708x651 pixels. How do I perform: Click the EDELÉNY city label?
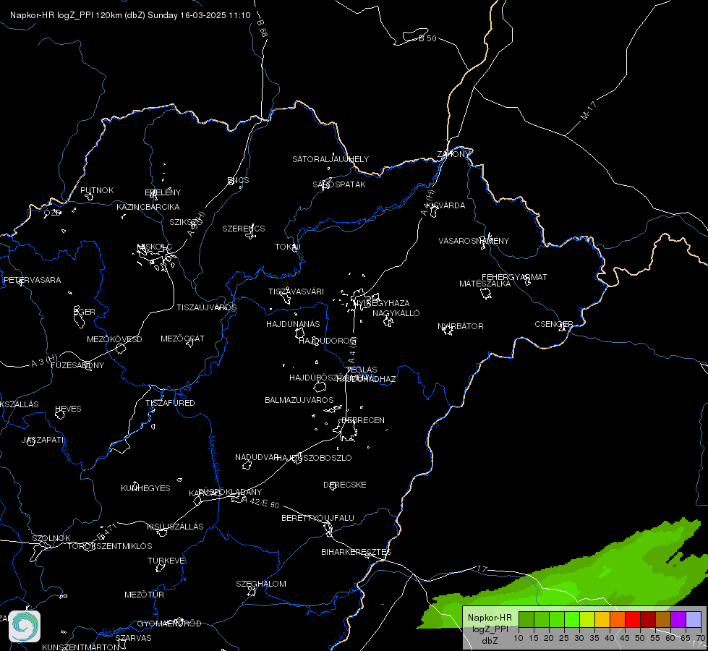point(163,192)
